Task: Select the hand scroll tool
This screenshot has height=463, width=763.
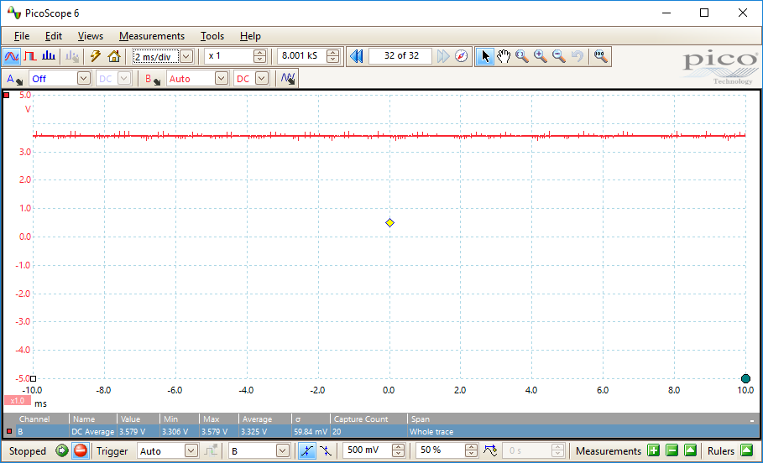Action: 504,56
